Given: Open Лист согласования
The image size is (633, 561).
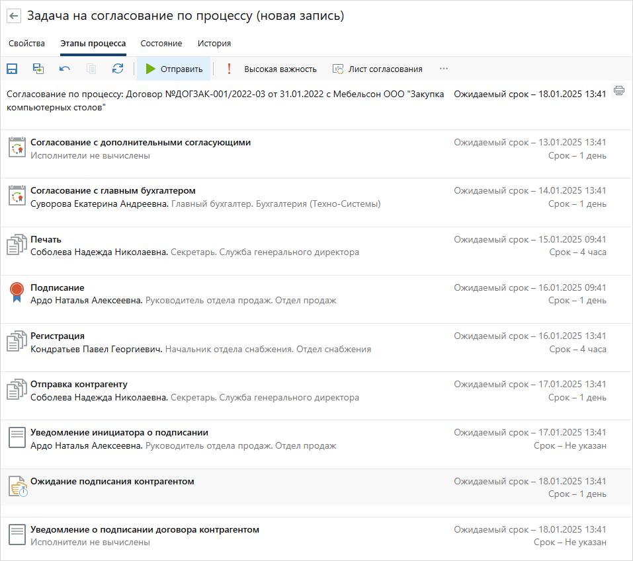Looking at the screenshot, I should [377, 69].
